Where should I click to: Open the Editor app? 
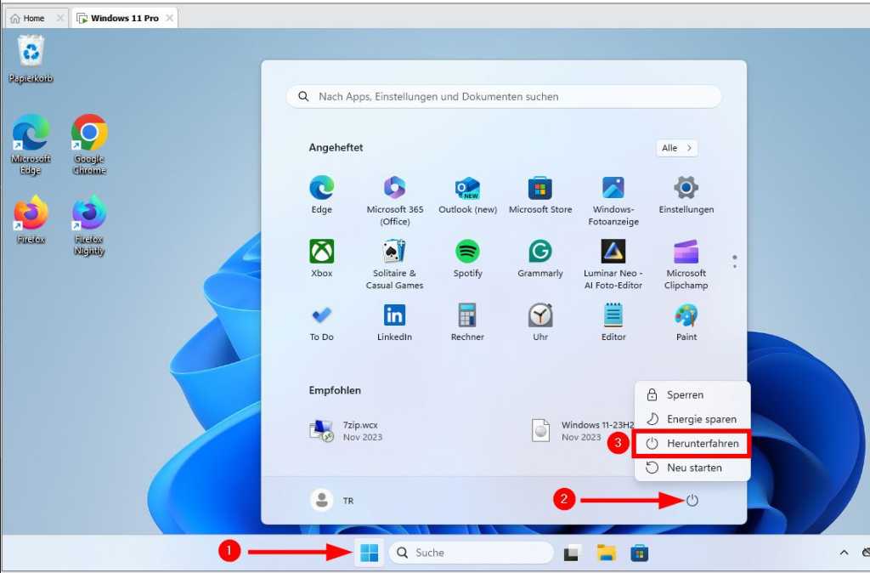coord(613,319)
